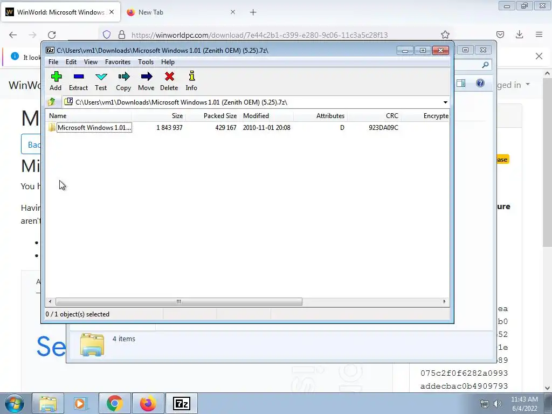Sort by the Attributes column header
The height and width of the screenshot is (414, 552).
click(x=320, y=116)
